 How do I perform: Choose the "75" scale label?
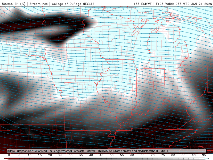163,155
